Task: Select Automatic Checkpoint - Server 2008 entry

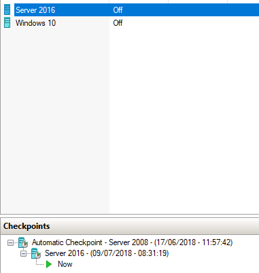Action: 132,242
